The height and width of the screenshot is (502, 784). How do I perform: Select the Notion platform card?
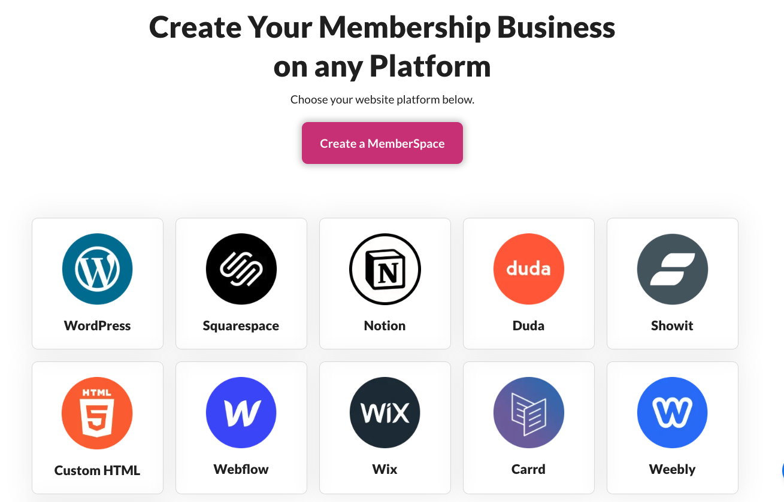pos(385,284)
